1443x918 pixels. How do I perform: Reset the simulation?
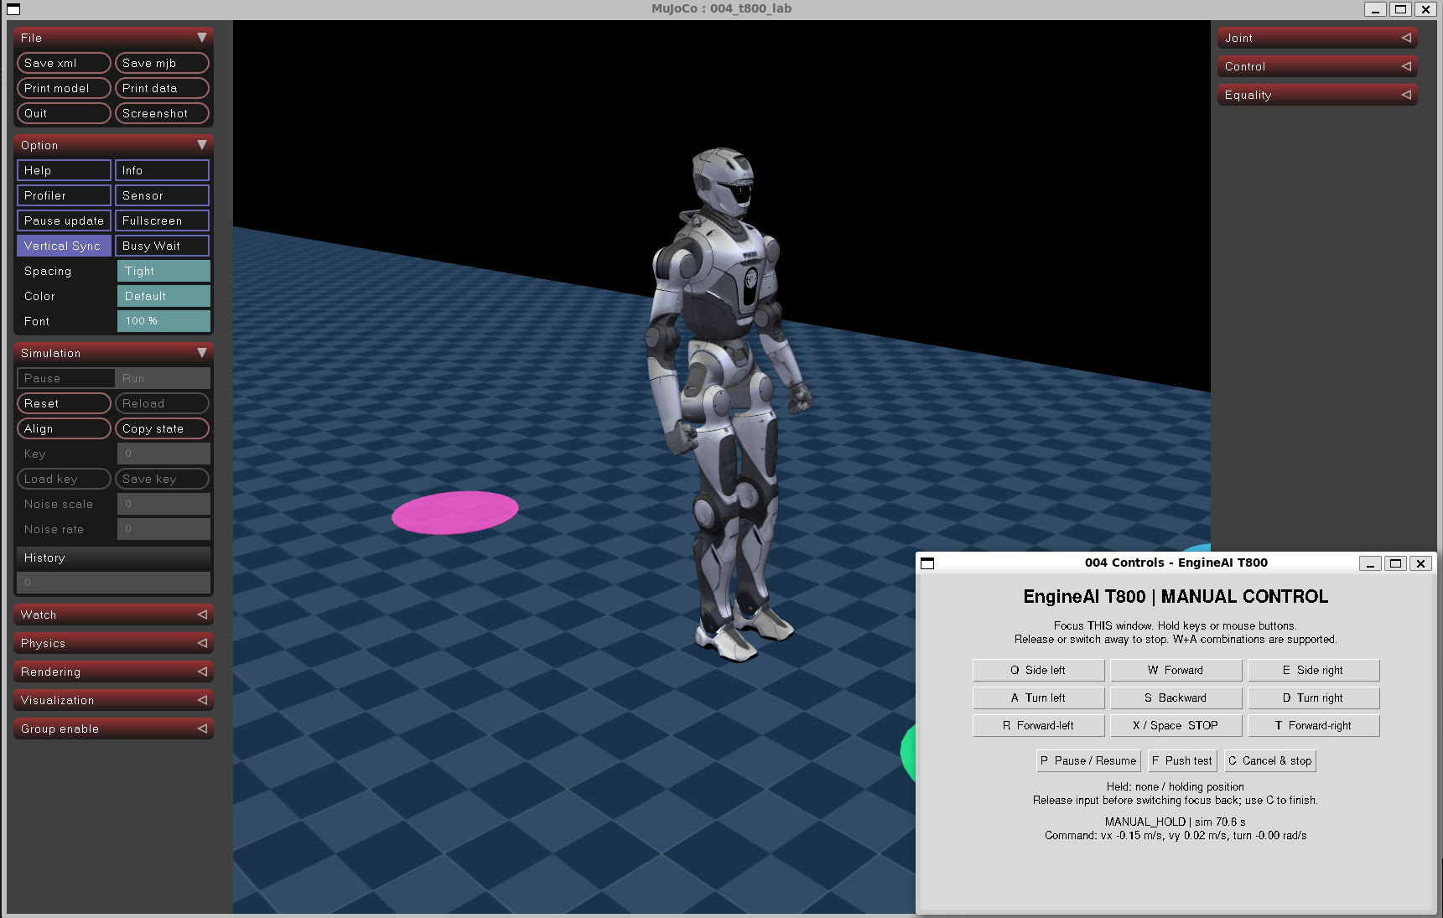pyautogui.click(x=64, y=403)
